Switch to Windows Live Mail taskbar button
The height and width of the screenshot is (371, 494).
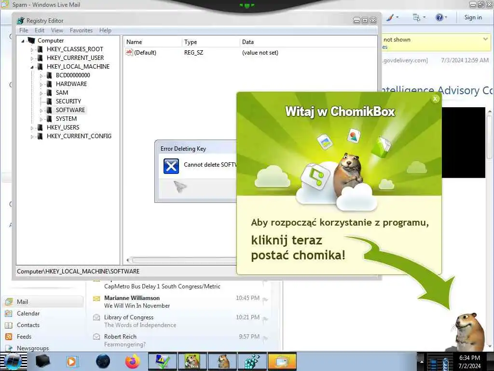click(x=282, y=361)
